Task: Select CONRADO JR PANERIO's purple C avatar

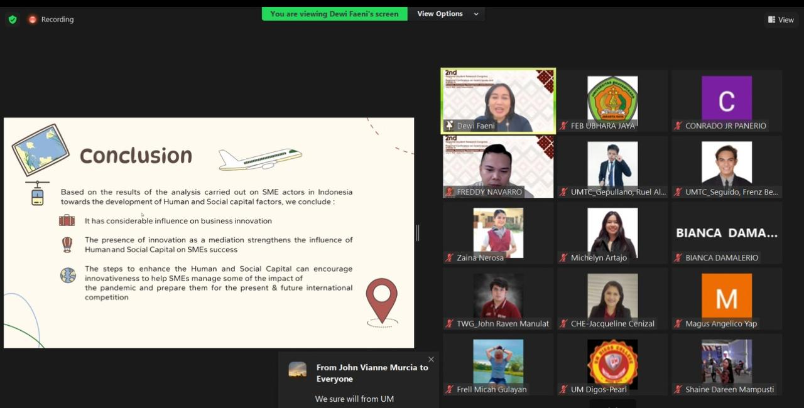Action: (x=727, y=98)
